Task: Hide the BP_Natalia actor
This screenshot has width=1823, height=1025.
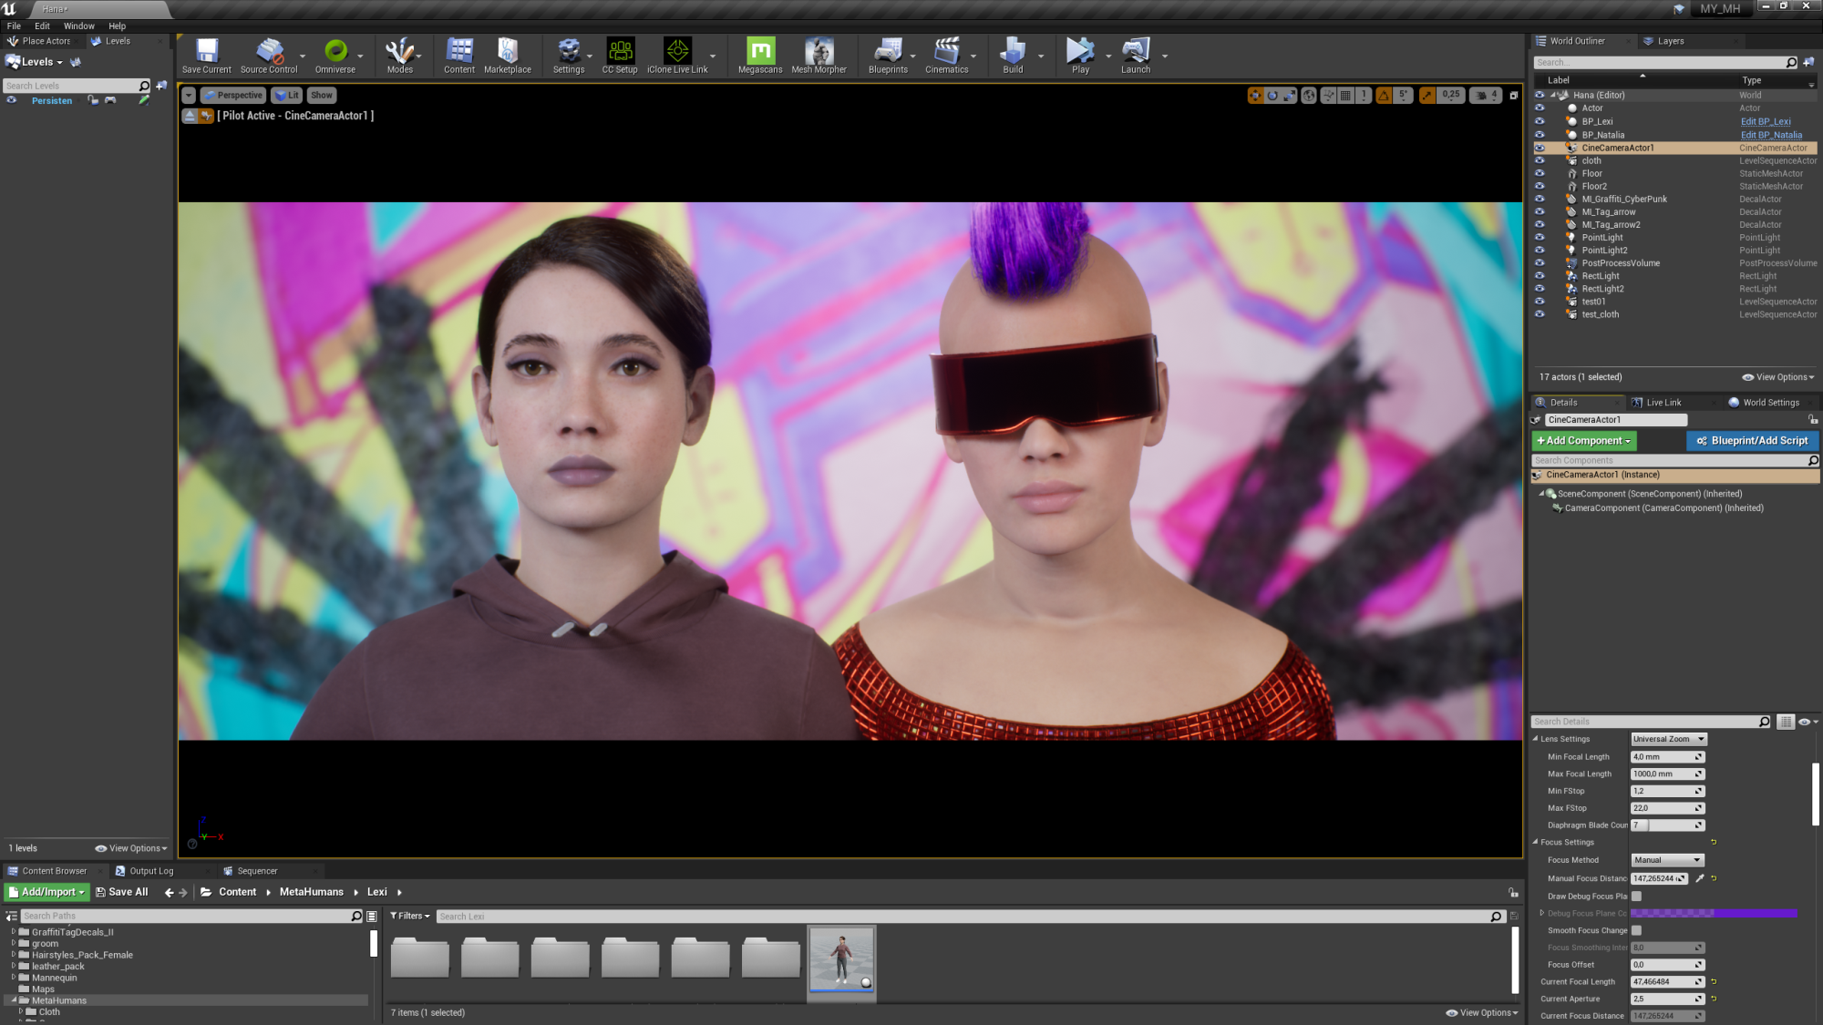Action: coord(1540,135)
